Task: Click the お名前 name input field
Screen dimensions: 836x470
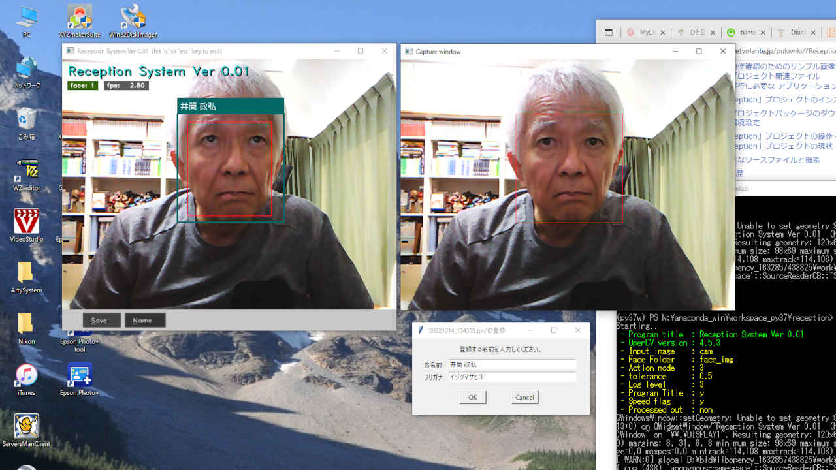Action: pyautogui.click(x=511, y=365)
